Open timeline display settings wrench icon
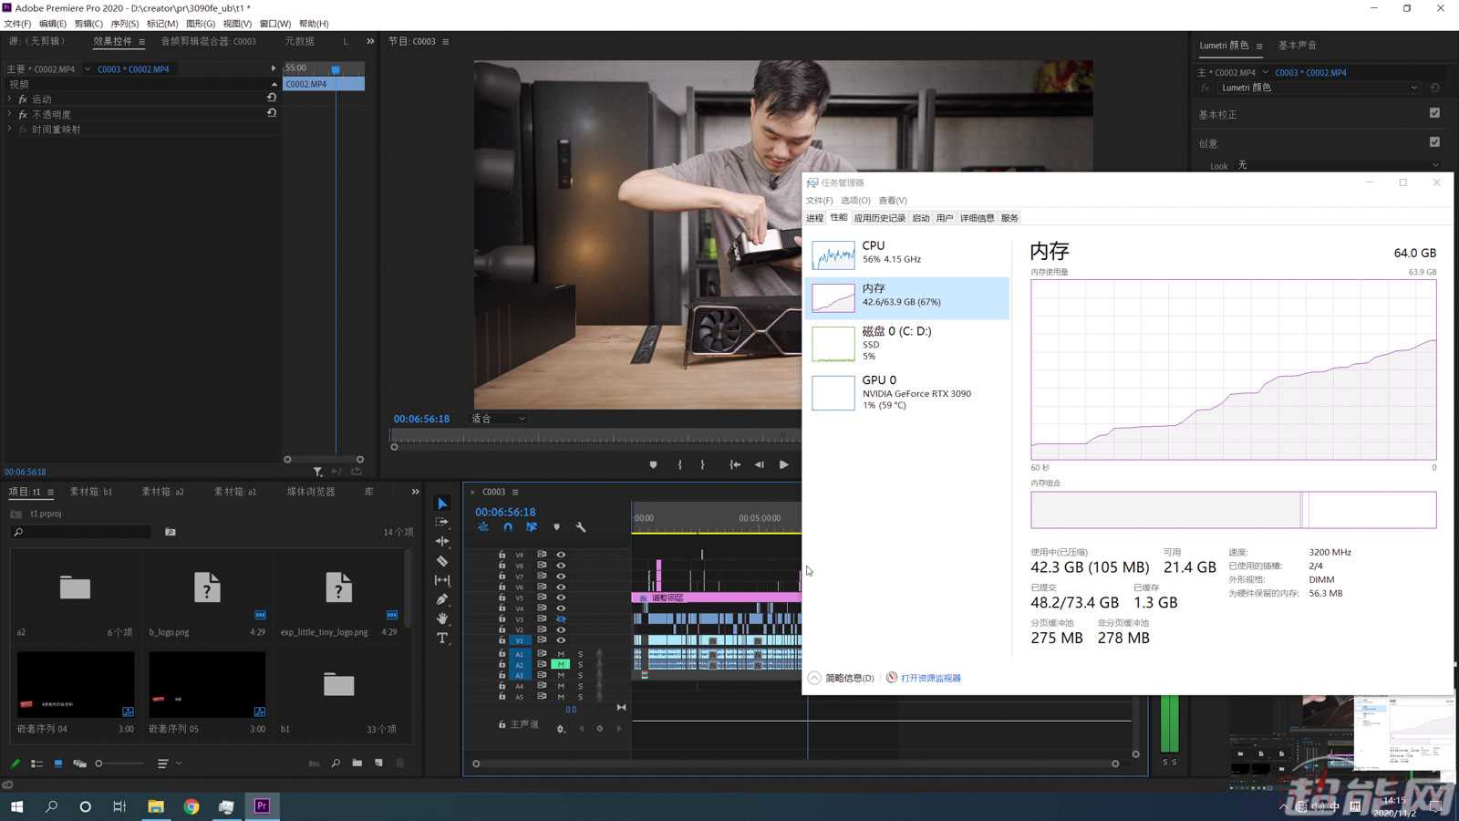Image resolution: width=1459 pixels, height=821 pixels. tap(581, 527)
